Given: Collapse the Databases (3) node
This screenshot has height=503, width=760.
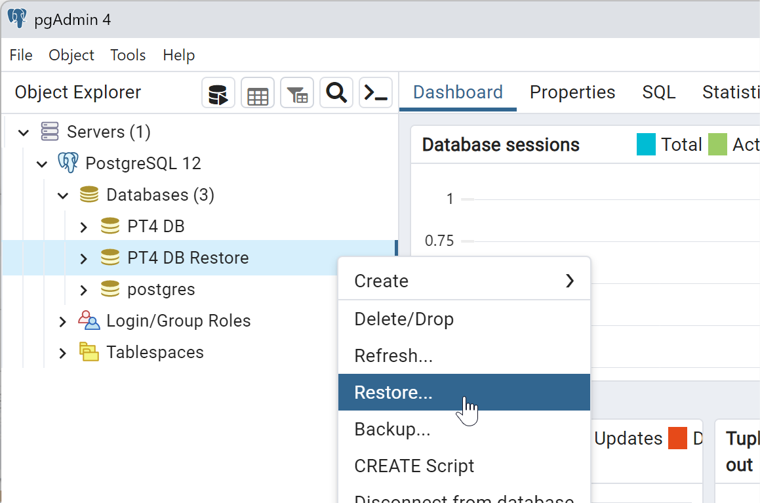Looking at the screenshot, I should [x=63, y=196].
